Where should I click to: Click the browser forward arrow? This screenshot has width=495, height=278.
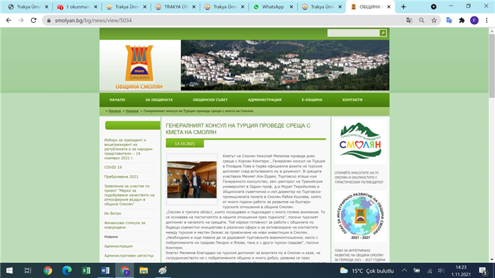tap(21, 20)
